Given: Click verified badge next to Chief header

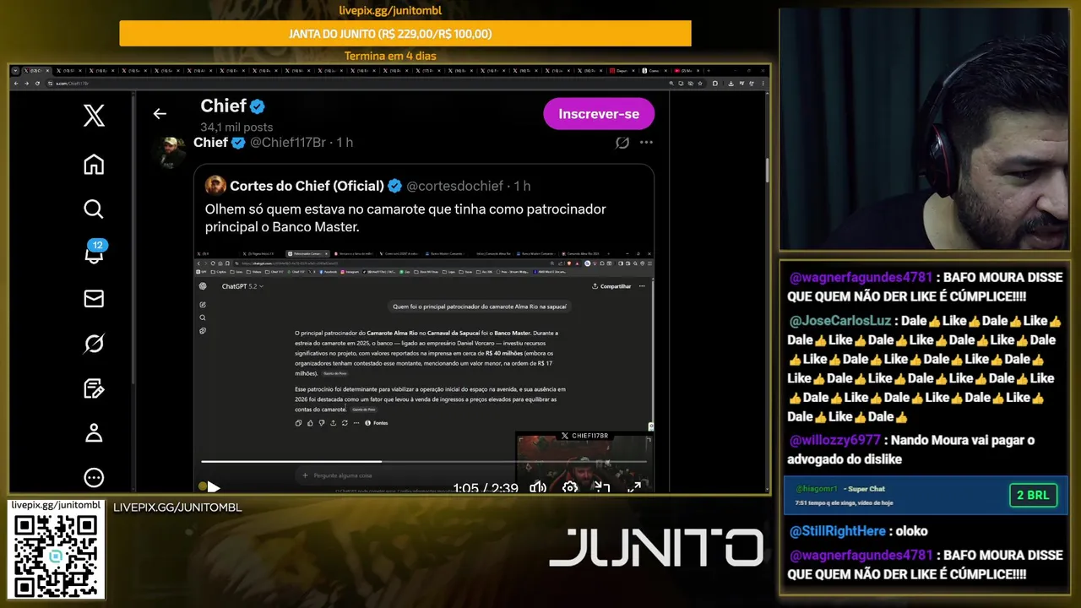Looking at the screenshot, I should [x=258, y=106].
